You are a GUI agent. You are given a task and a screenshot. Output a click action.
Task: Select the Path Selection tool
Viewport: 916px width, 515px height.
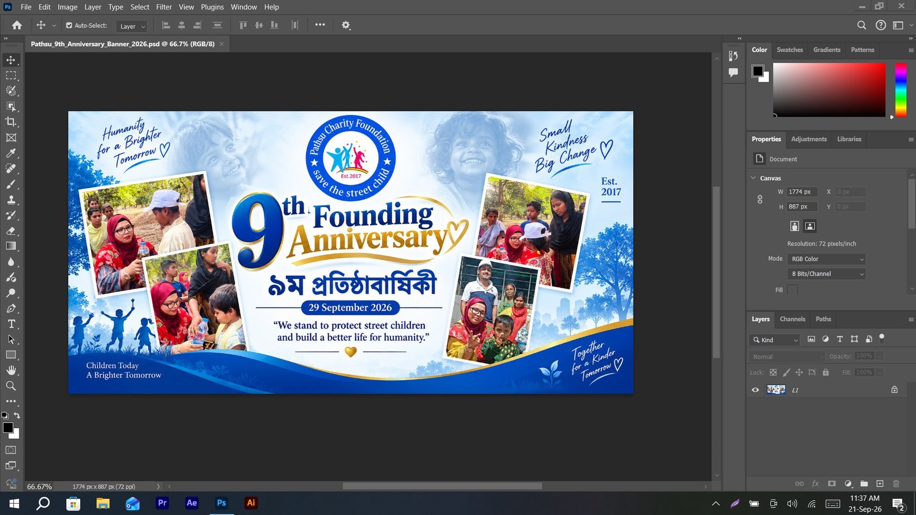(11, 339)
